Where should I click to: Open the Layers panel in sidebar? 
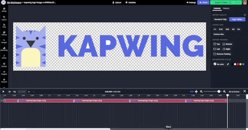click(x=4, y=18)
